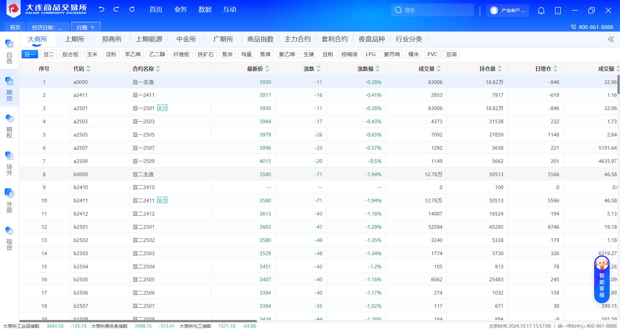Open the 外盘 sidebar icon

point(9,201)
